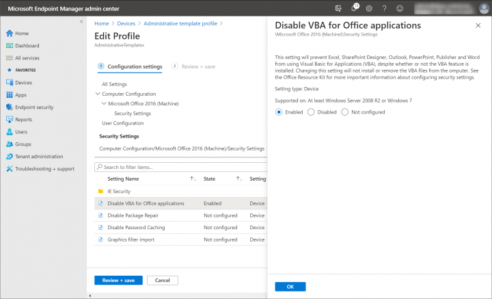
Task: Select the Disabled radio button
Action: (x=311, y=112)
